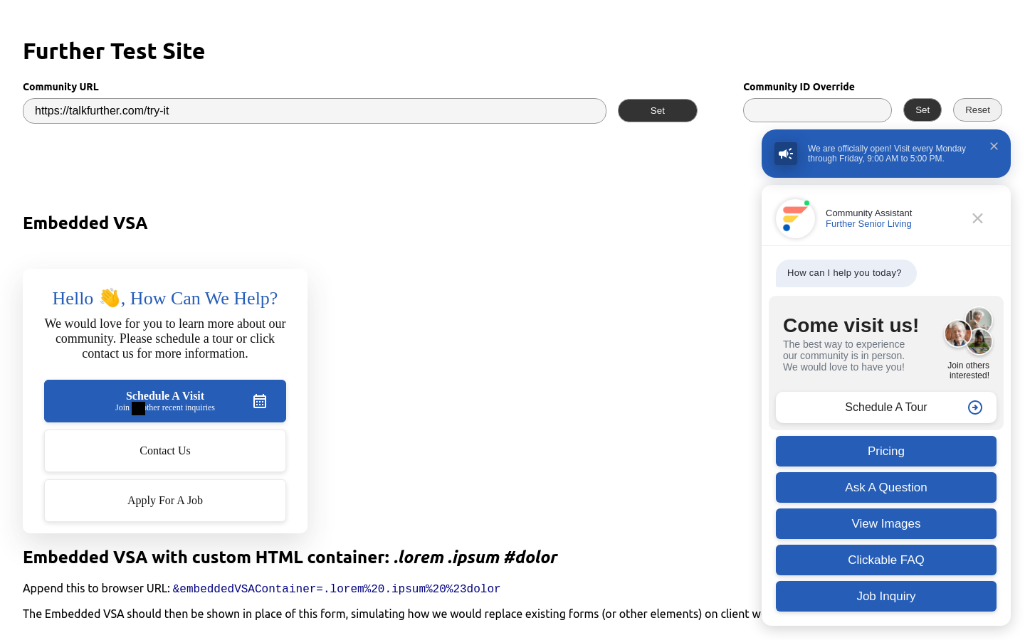Viewport: 1025px width, 640px height.
Task: Click Apply For A Job button
Action: click(x=165, y=501)
